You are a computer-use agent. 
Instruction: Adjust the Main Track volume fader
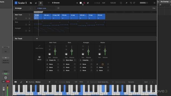click(55, 51)
